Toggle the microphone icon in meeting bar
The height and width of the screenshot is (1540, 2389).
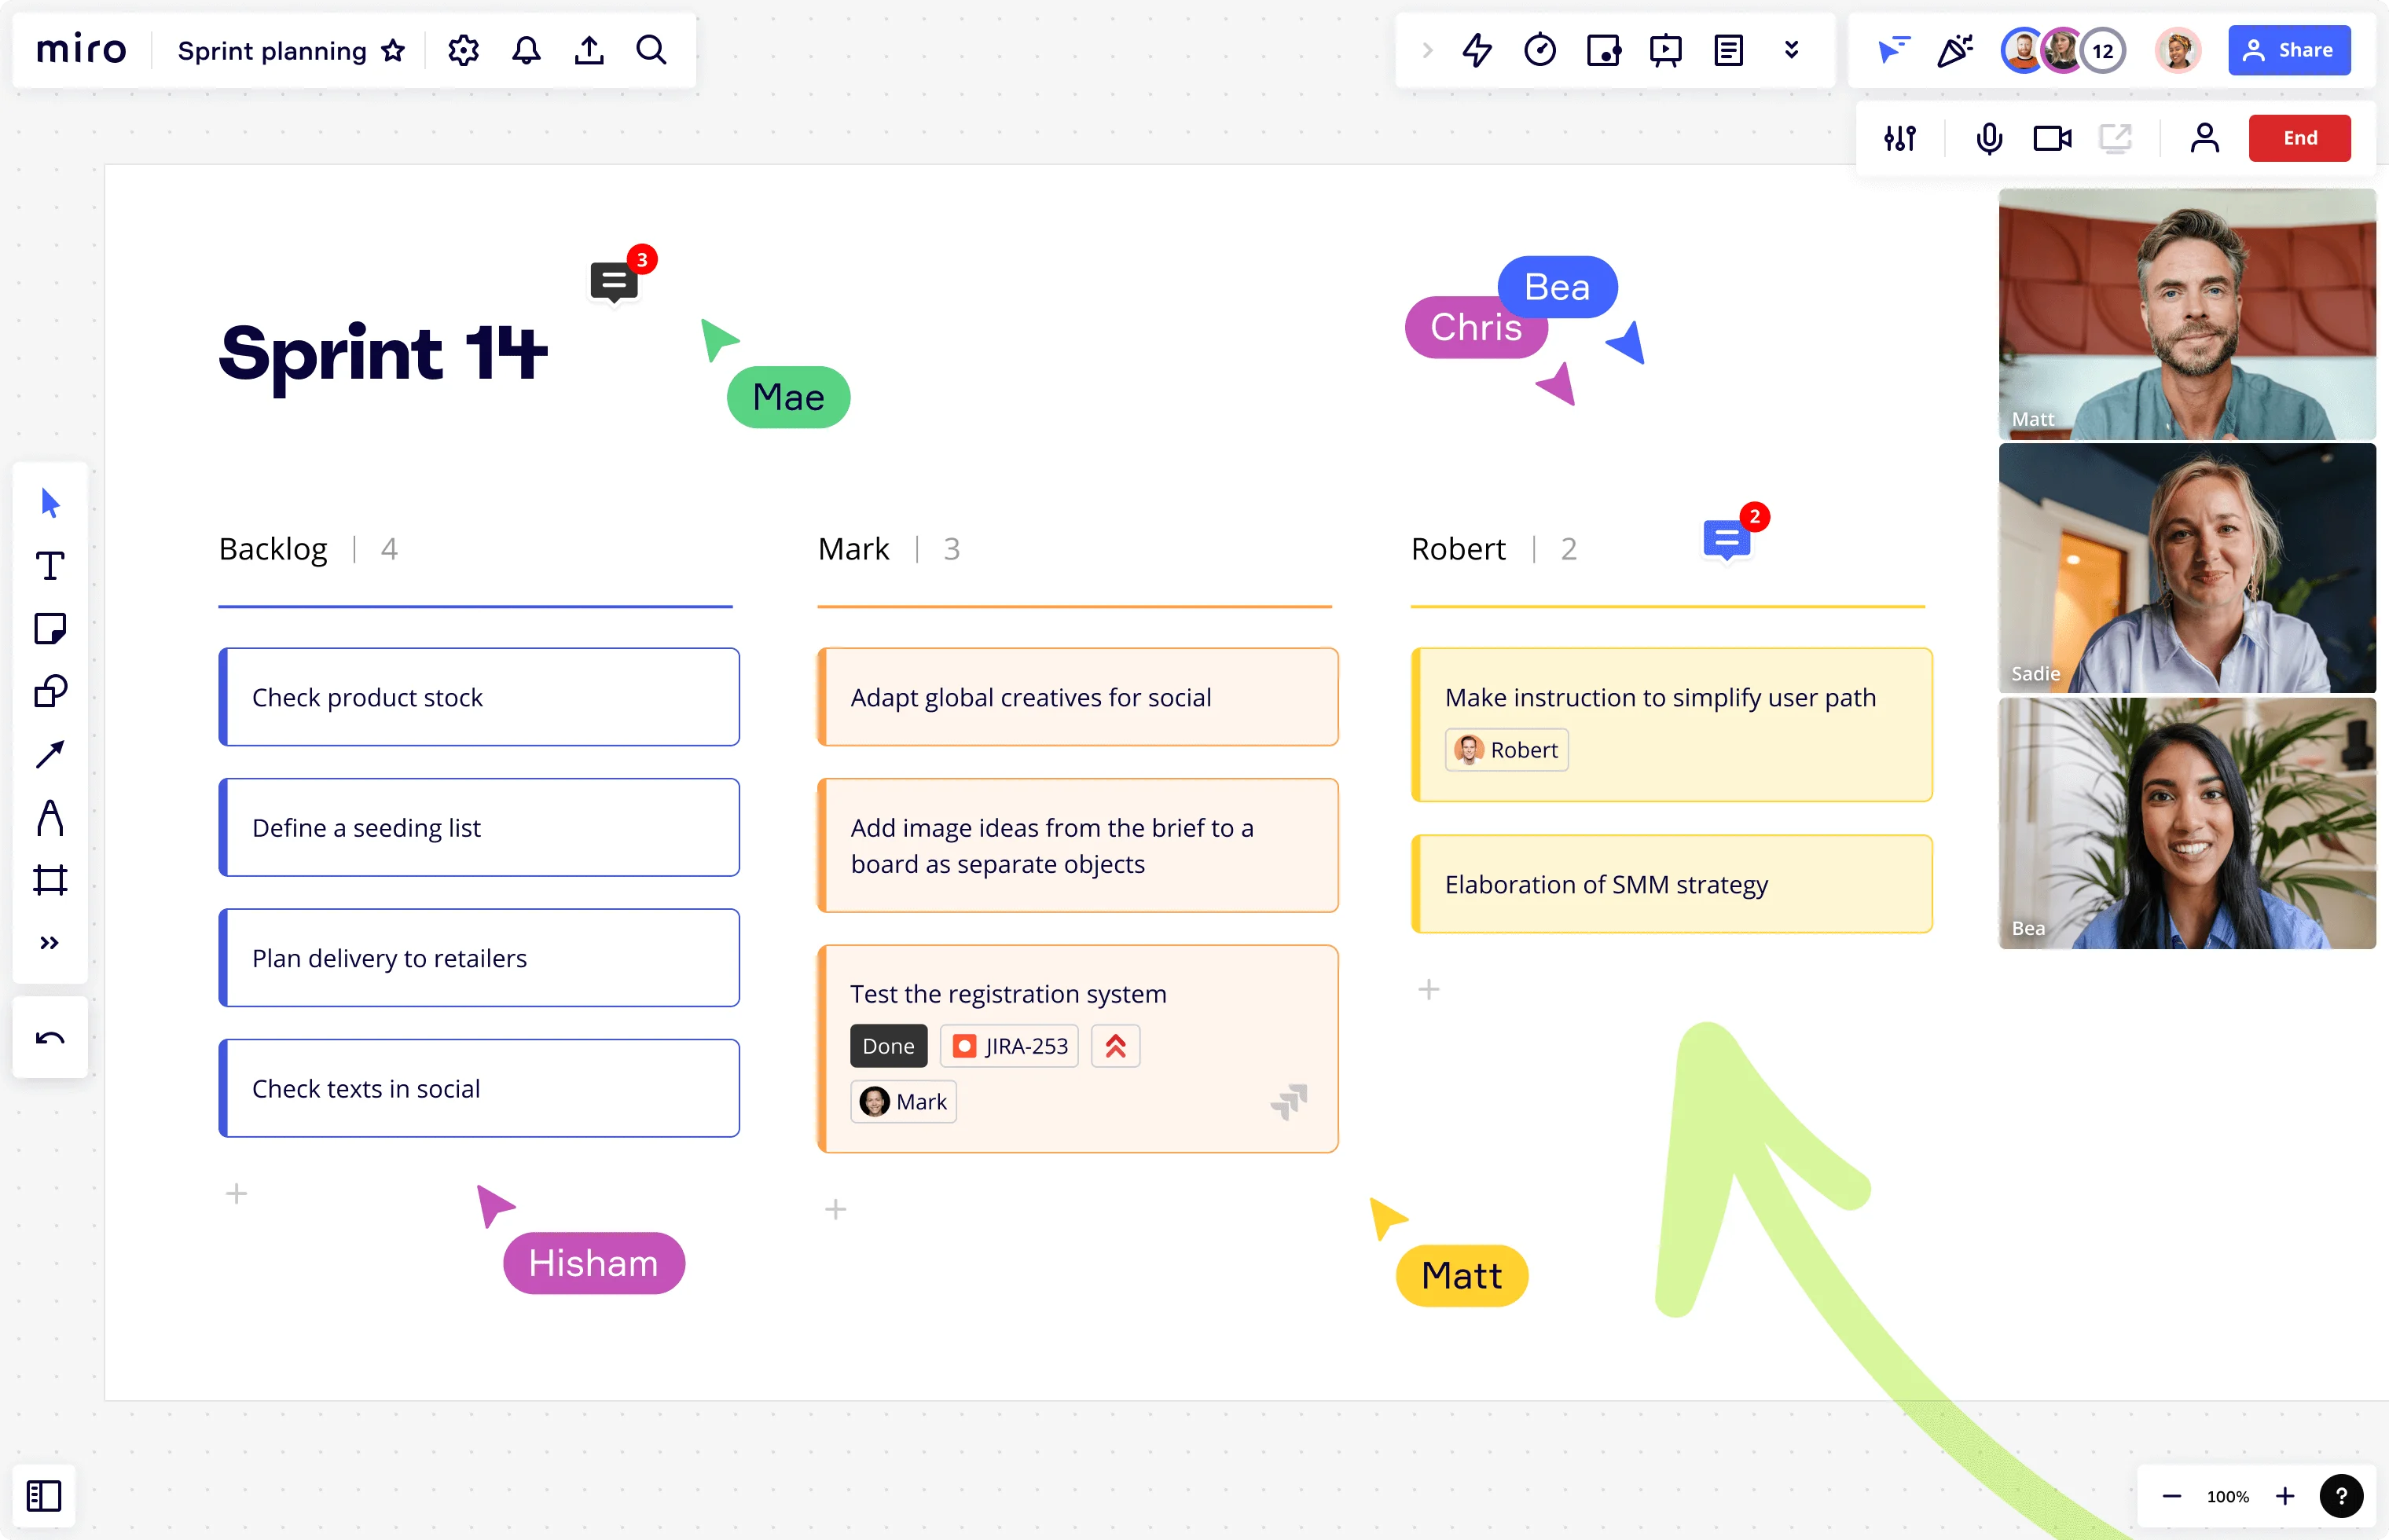[1987, 137]
